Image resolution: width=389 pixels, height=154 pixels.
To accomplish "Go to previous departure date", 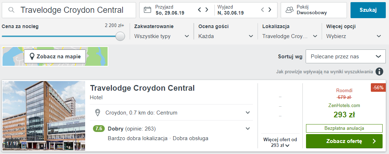I will point(263,10).
